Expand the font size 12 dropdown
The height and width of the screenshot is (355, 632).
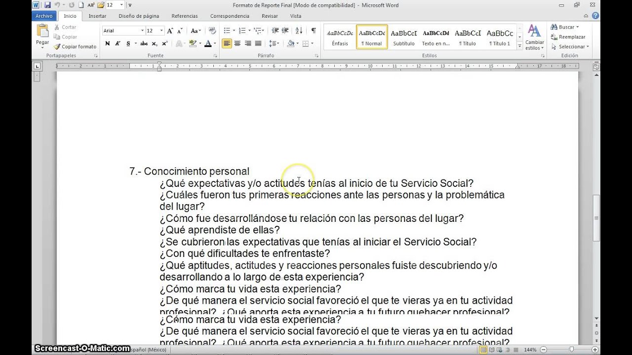161,31
